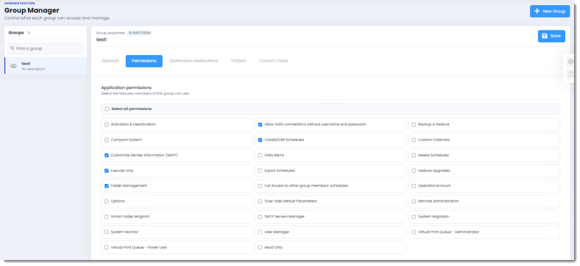Check Smart Folder Mngmnt
Viewport: 580px width, 266px height.
tap(106, 217)
